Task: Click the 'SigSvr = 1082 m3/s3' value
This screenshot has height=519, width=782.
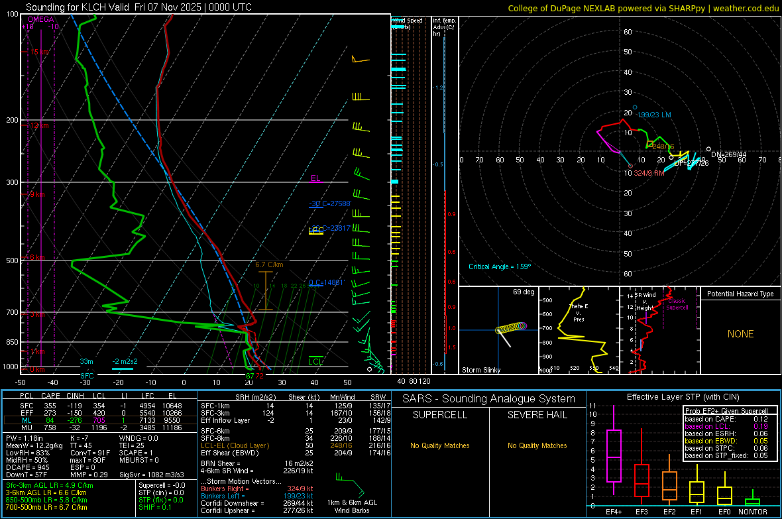Action: 152,475
